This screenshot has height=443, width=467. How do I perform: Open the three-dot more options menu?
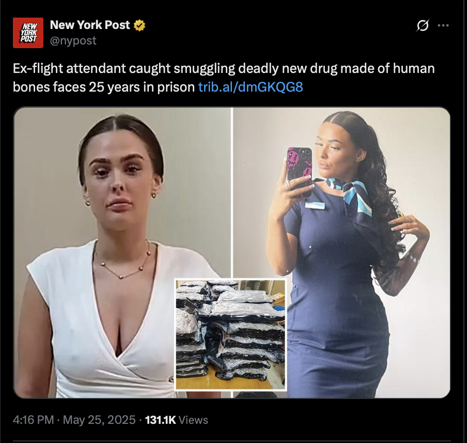(x=443, y=25)
